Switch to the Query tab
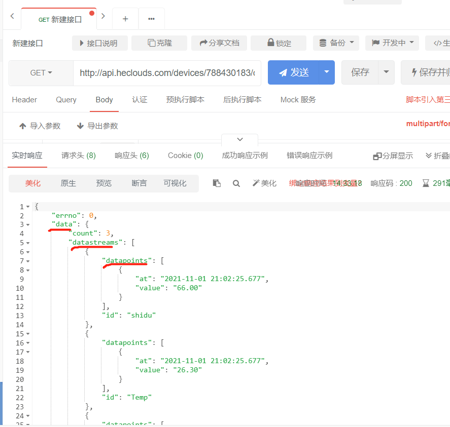 coord(66,100)
